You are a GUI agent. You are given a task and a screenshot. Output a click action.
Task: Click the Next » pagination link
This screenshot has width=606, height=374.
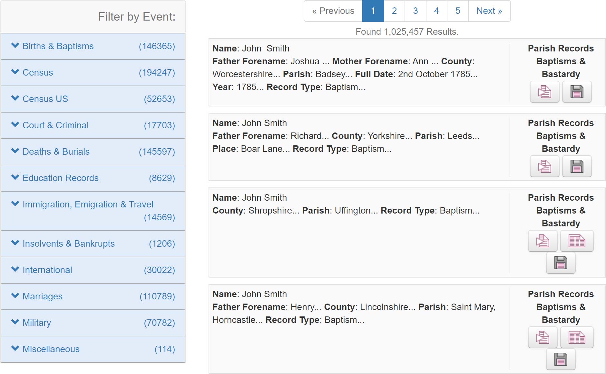click(489, 11)
